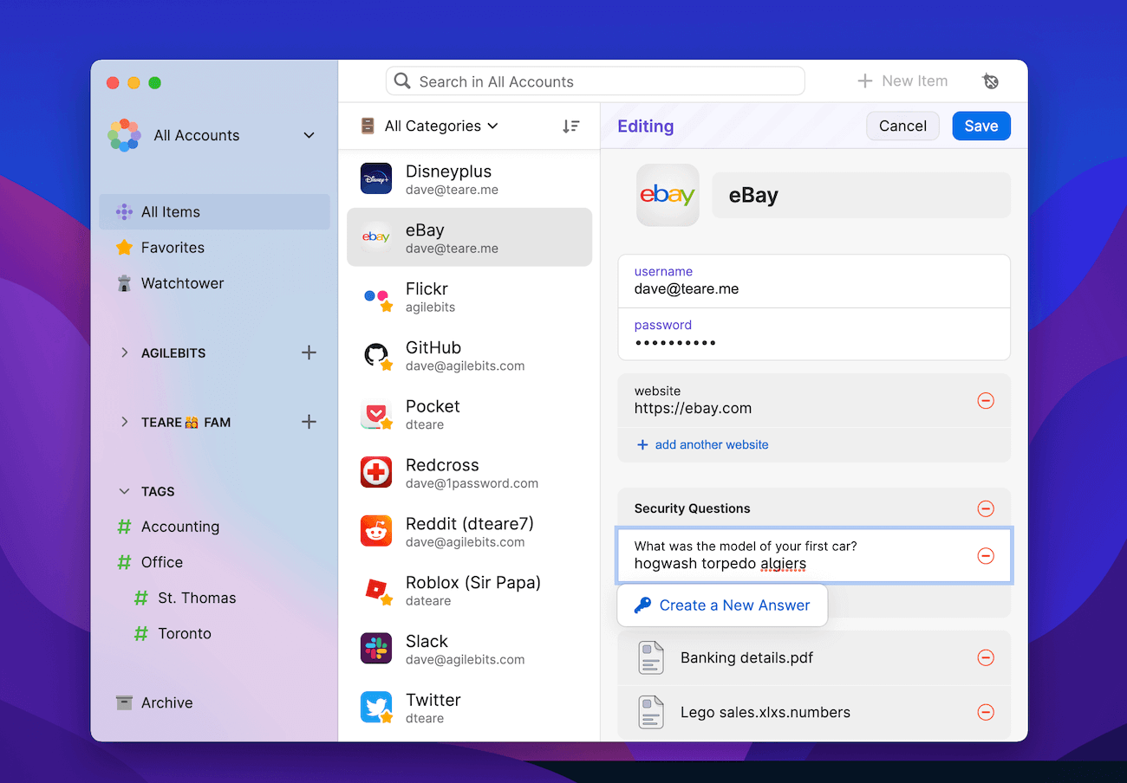Click the magnifier icon in the search bar

coord(402,81)
